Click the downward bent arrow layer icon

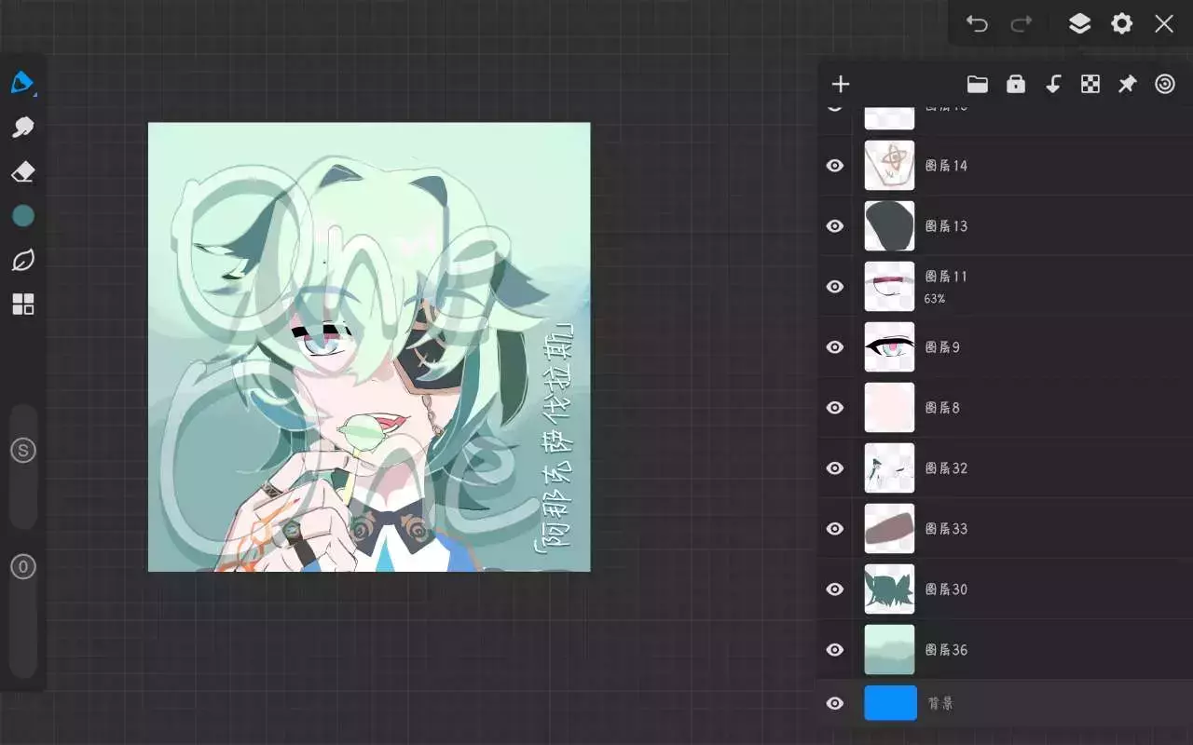1053,85
